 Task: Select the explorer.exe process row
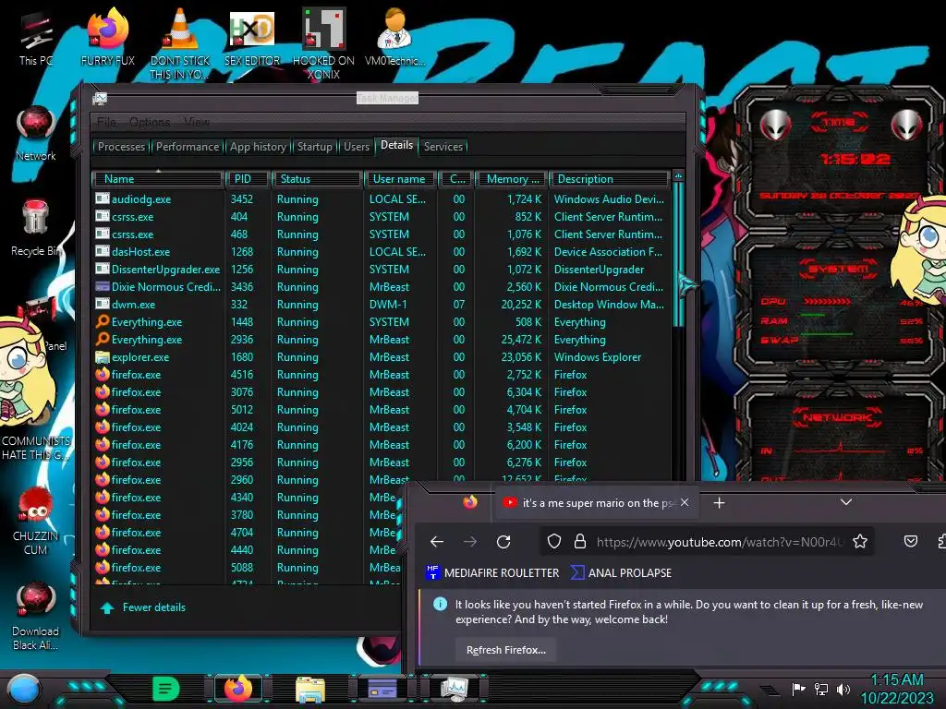(x=382, y=357)
